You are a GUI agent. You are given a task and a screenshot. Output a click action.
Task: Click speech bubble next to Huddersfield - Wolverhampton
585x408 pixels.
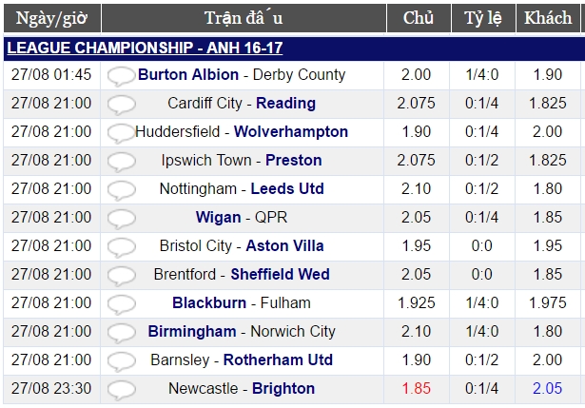pyautogui.click(x=121, y=133)
